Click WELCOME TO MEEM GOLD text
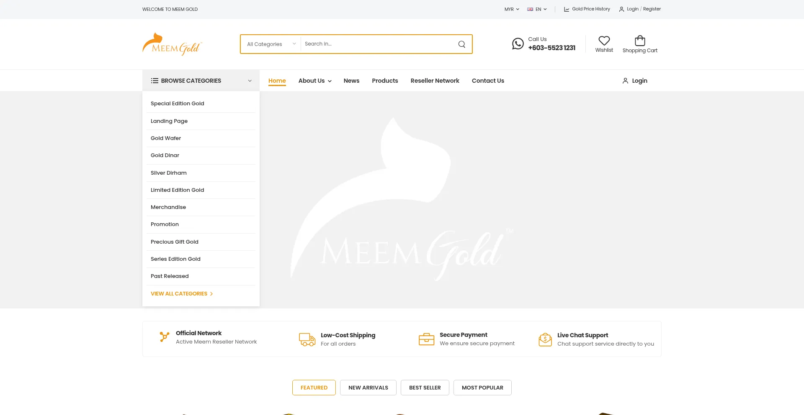This screenshot has height=415, width=804. point(170,9)
